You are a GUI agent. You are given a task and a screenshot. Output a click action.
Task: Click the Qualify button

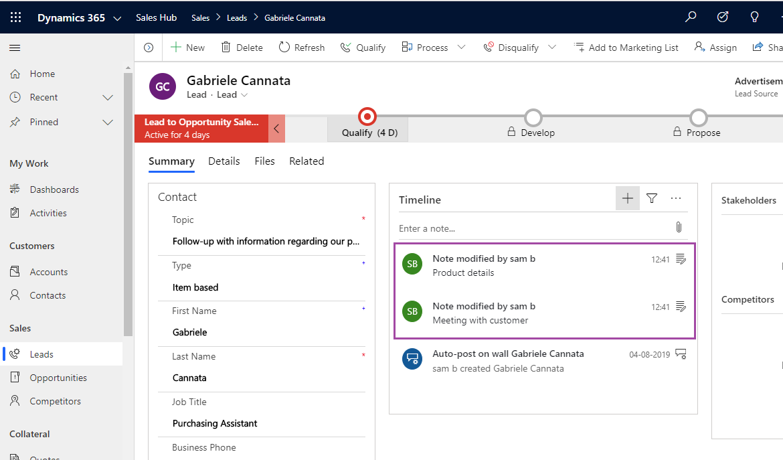(x=363, y=48)
